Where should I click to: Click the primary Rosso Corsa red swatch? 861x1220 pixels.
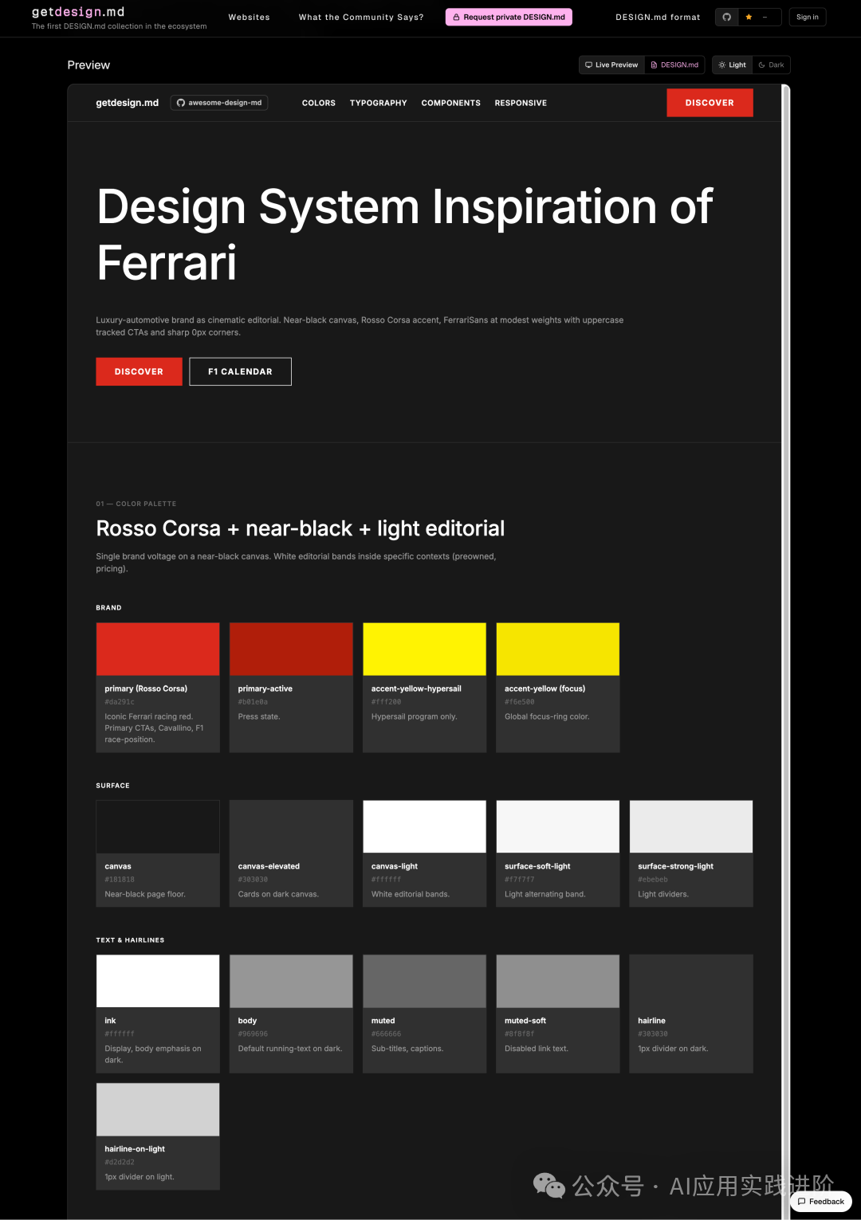(158, 649)
